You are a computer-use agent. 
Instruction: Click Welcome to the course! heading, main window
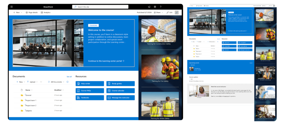[x=101, y=30]
